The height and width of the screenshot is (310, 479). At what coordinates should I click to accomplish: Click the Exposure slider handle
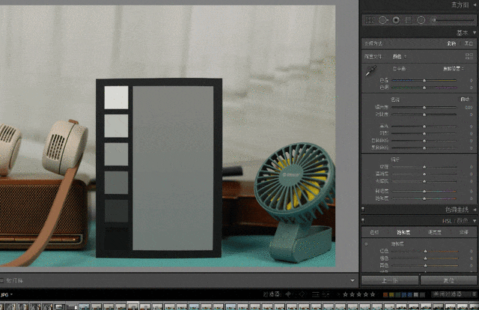point(424,108)
